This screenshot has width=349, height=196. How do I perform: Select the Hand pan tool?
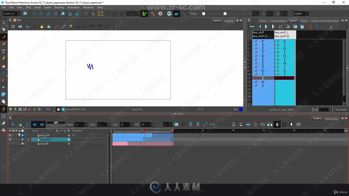coord(4,102)
